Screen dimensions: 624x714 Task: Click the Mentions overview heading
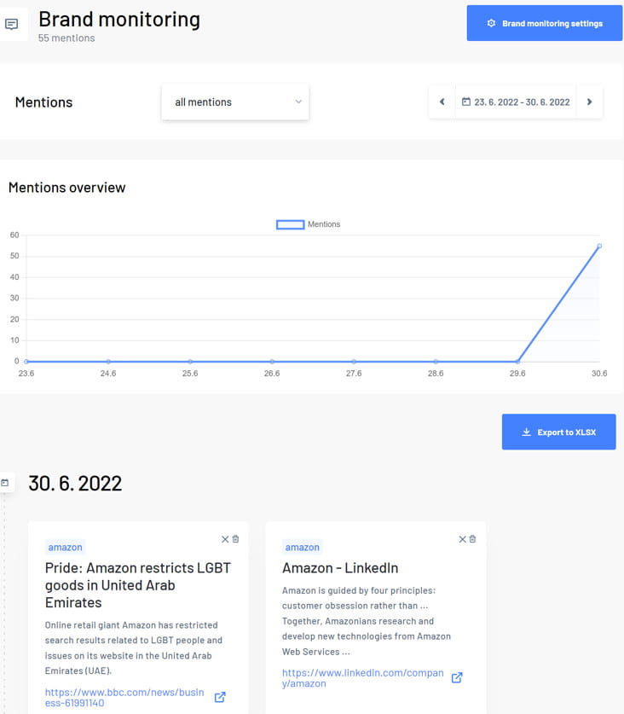66,187
